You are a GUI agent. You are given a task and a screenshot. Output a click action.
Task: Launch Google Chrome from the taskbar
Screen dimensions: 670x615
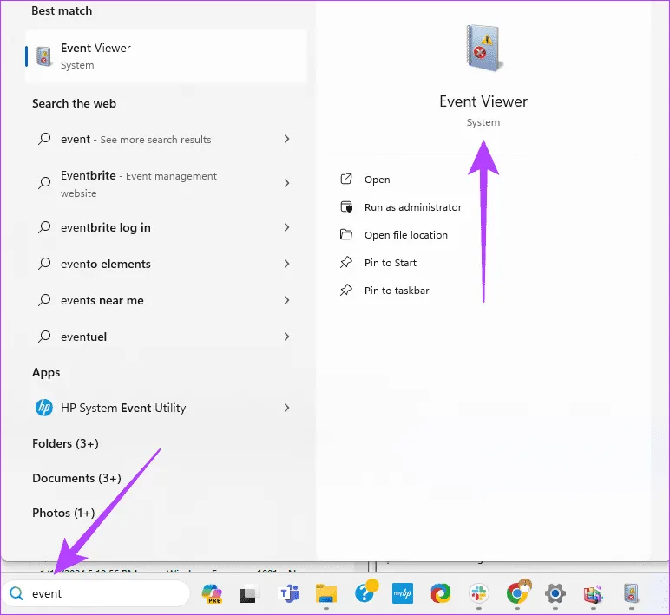(517, 593)
